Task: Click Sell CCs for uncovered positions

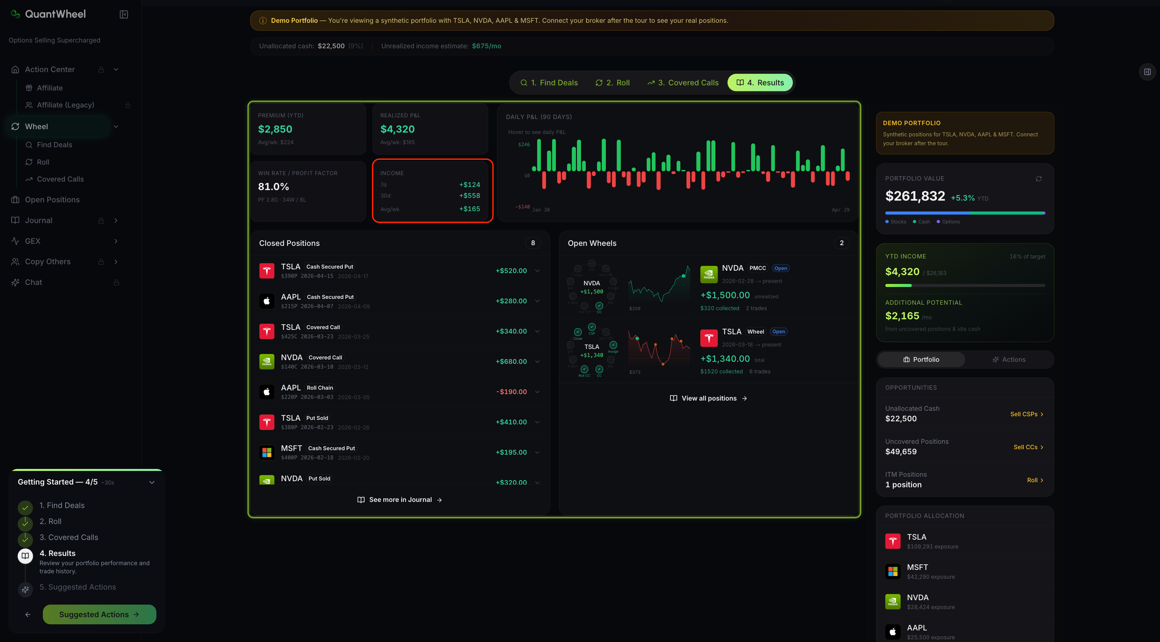Action: tap(1028, 447)
